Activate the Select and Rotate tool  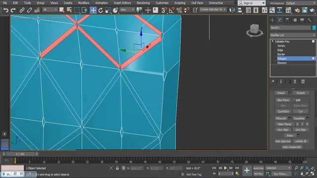click(101, 10)
